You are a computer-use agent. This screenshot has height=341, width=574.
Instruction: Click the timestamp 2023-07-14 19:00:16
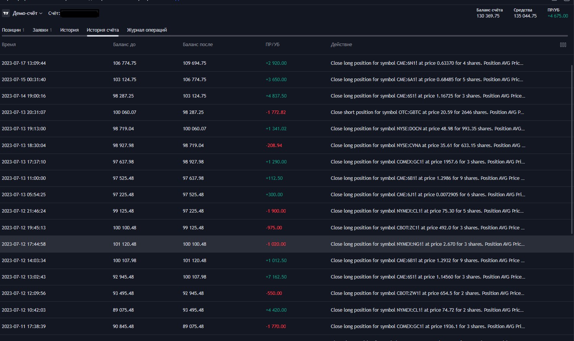[x=24, y=96]
